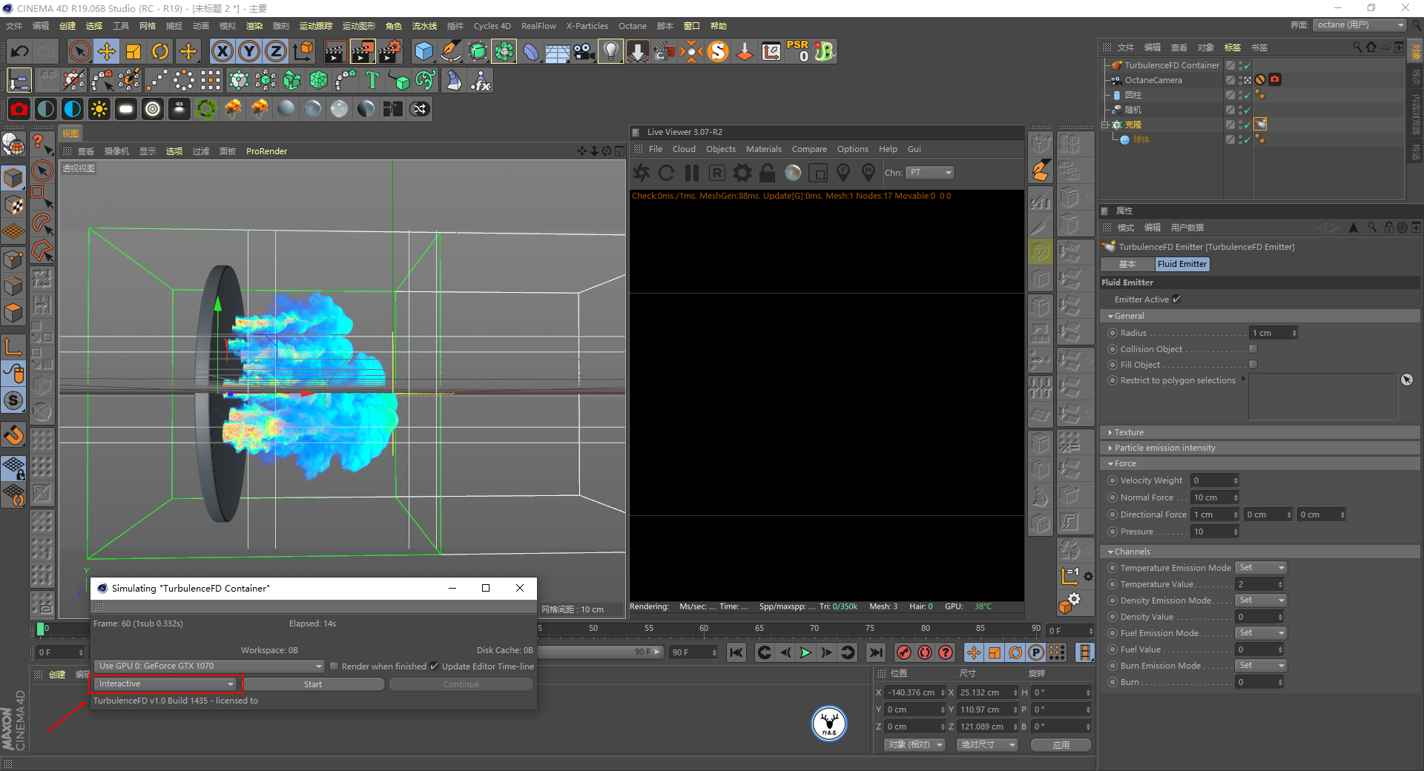Click frame 60 on the timeline ruler
This screenshot has height=771, width=1424.
[x=703, y=629]
